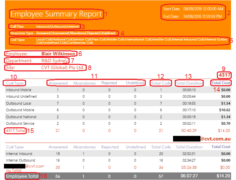Viewport: 236px width, 180px height.
Task: Click the @cvt.com.au email heading
Action: (x=215, y=139)
